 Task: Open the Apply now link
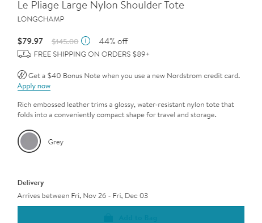(34, 86)
